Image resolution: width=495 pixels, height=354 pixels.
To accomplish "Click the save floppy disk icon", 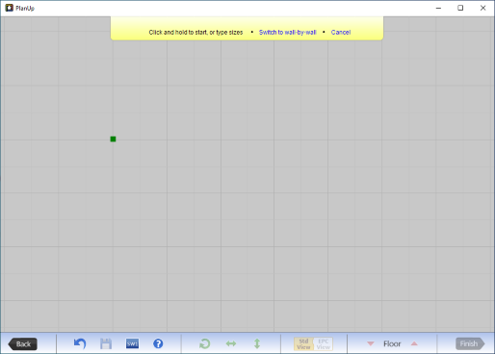I will 106,343.
